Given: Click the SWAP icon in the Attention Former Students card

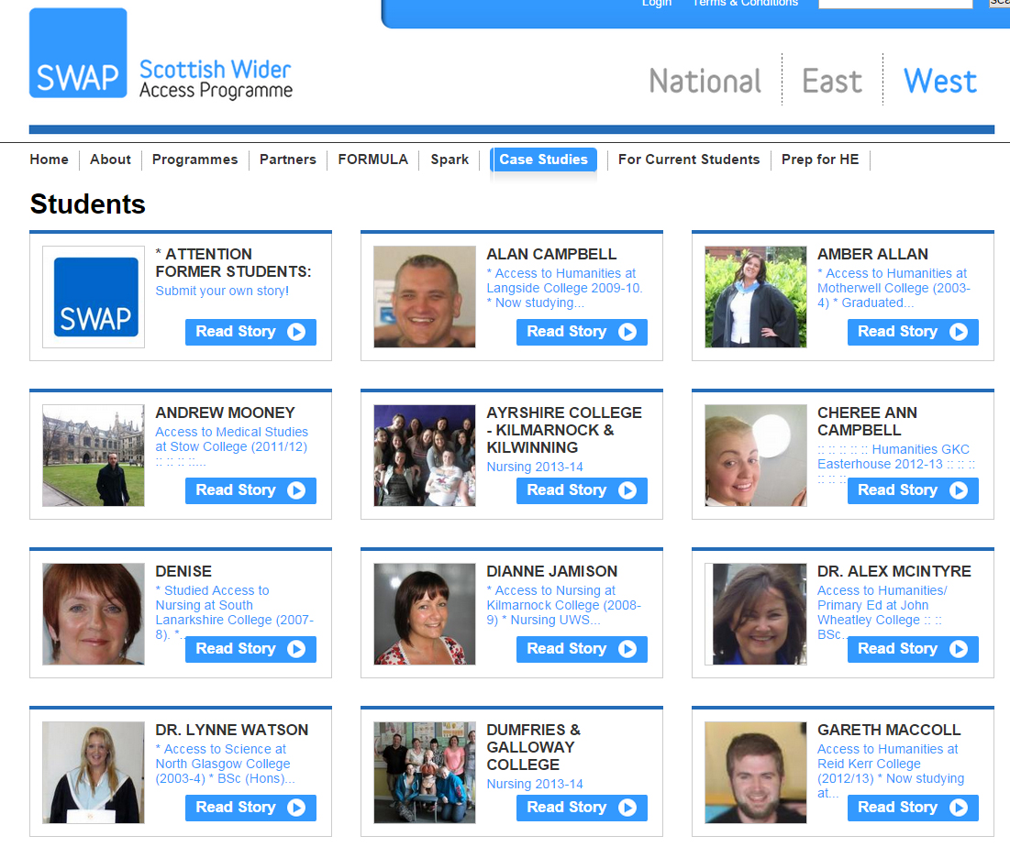Looking at the screenshot, I should coord(94,297).
